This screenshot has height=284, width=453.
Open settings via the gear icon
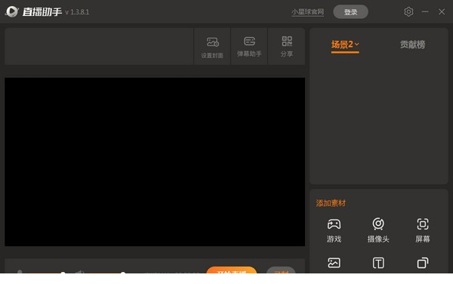408,12
